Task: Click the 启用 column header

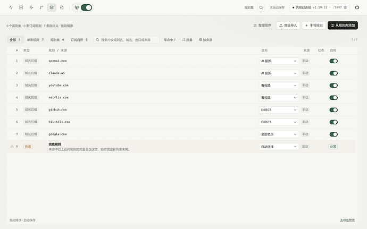Action: coord(333,50)
